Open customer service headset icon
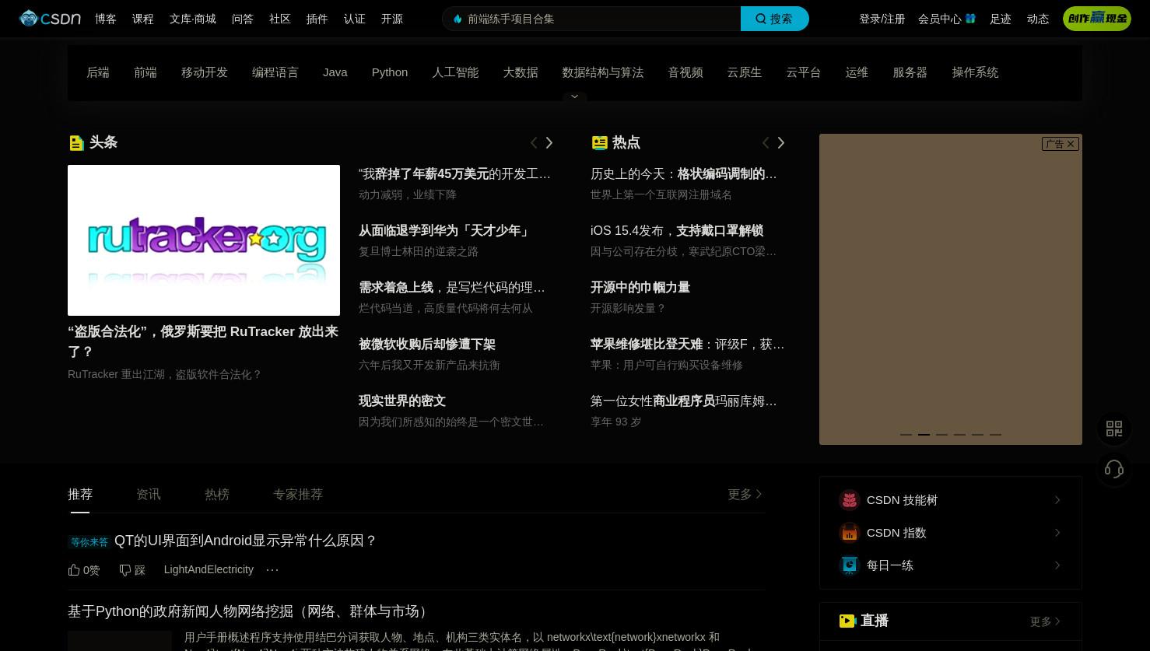Image resolution: width=1150 pixels, height=651 pixels. [1114, 469]
